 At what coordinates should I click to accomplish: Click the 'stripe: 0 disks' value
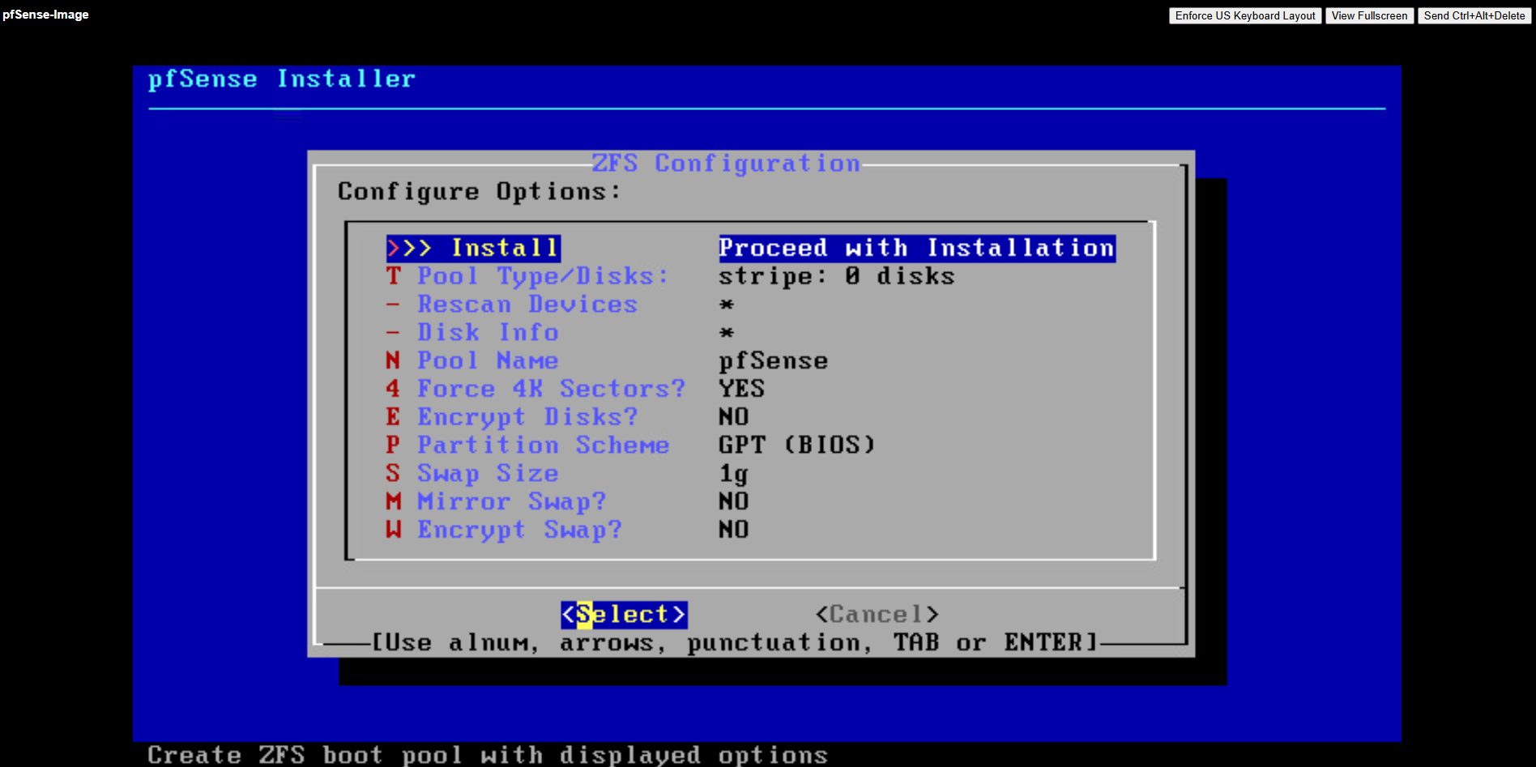[837, 276]
